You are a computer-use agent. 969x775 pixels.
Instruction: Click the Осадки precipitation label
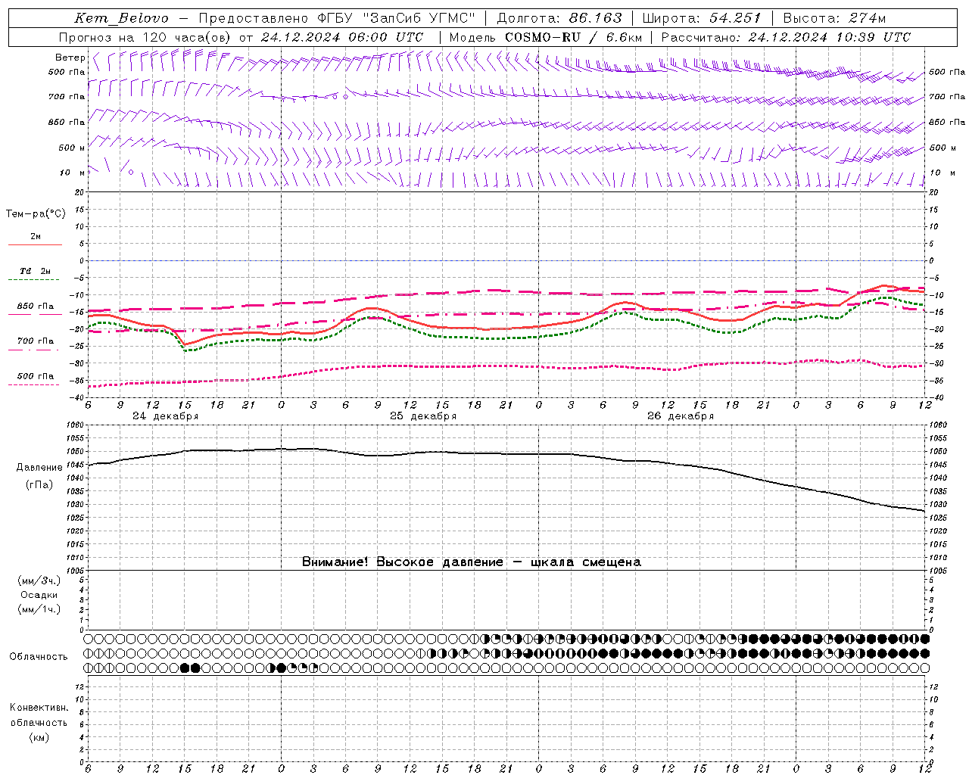39,595
